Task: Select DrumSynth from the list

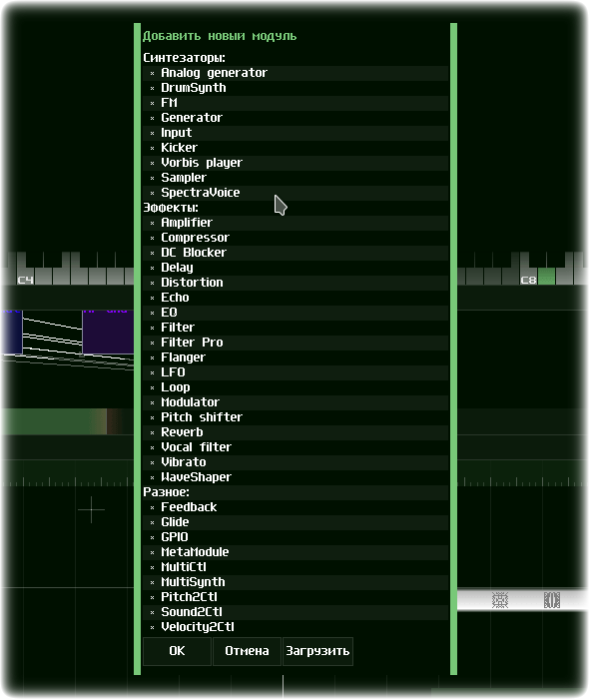Action: 295,88
